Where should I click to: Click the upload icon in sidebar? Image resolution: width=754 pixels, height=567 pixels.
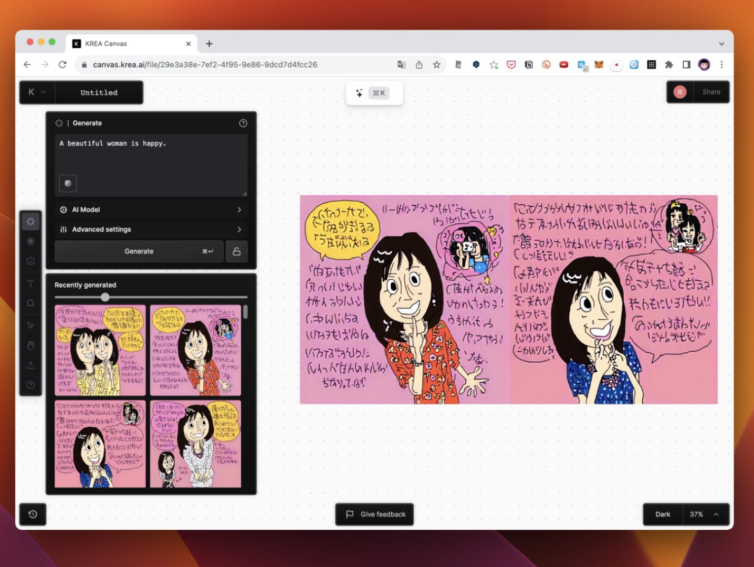pyautogui.click(x=30, y=365)
